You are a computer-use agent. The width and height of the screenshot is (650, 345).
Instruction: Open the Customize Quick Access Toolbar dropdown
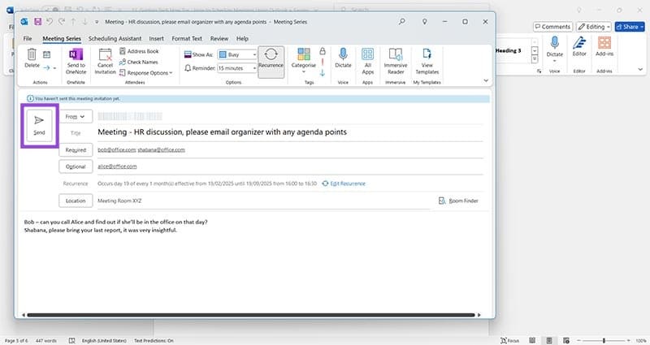[x=97, y=22]
